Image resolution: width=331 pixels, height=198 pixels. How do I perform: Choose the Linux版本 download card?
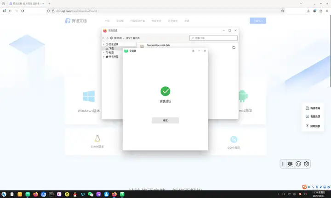pos(97,141)
